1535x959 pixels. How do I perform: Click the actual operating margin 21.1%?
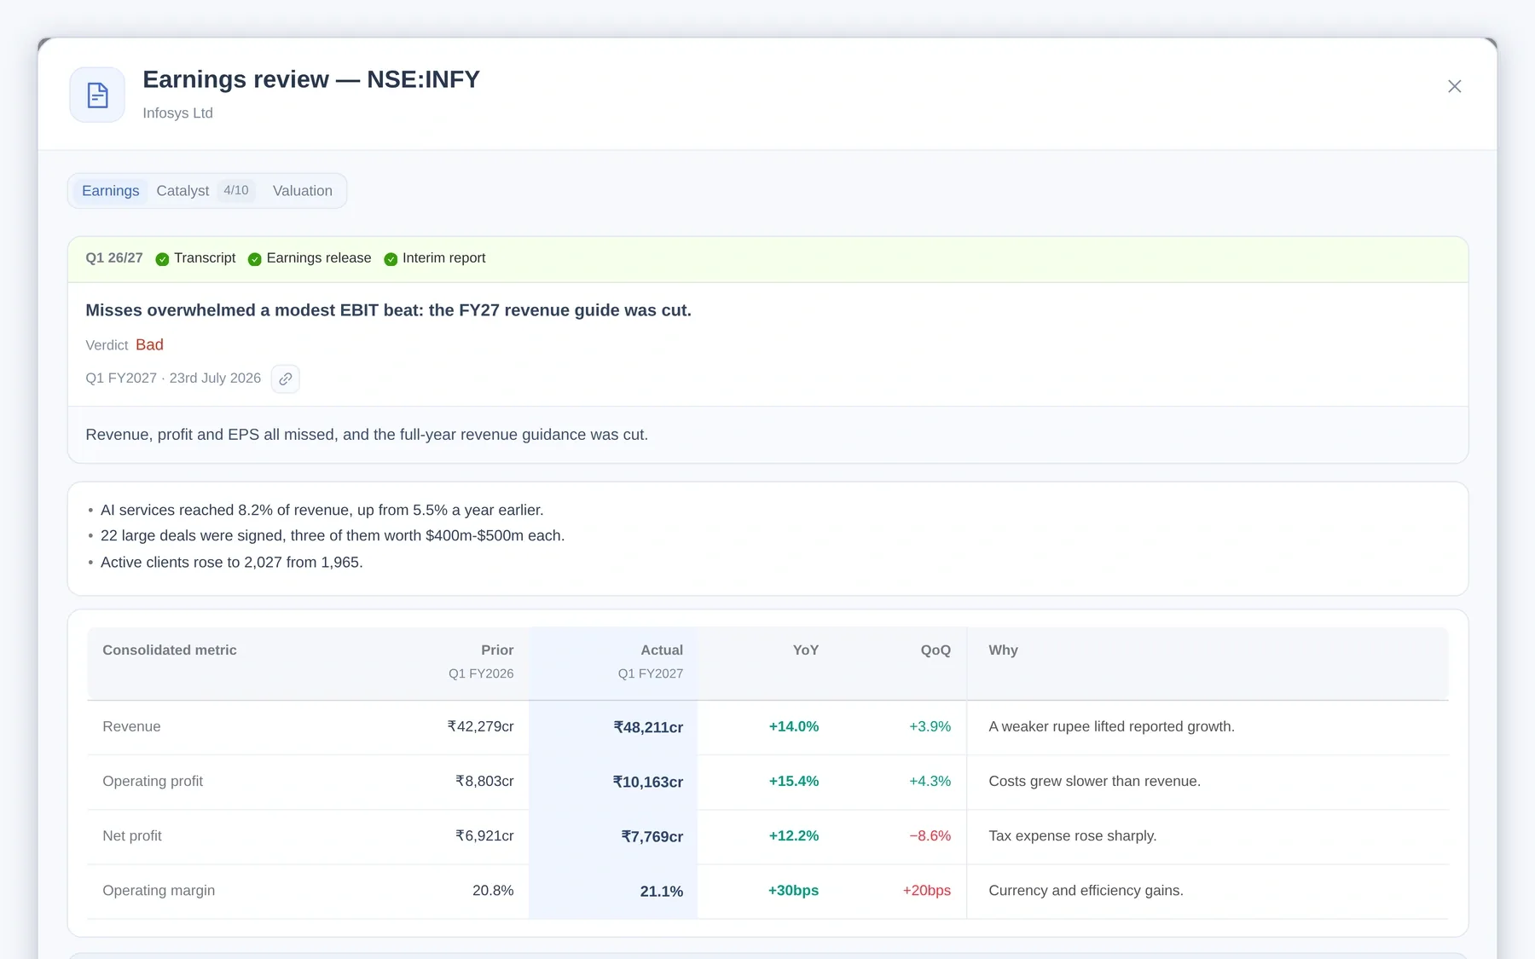tap(662, 892)
